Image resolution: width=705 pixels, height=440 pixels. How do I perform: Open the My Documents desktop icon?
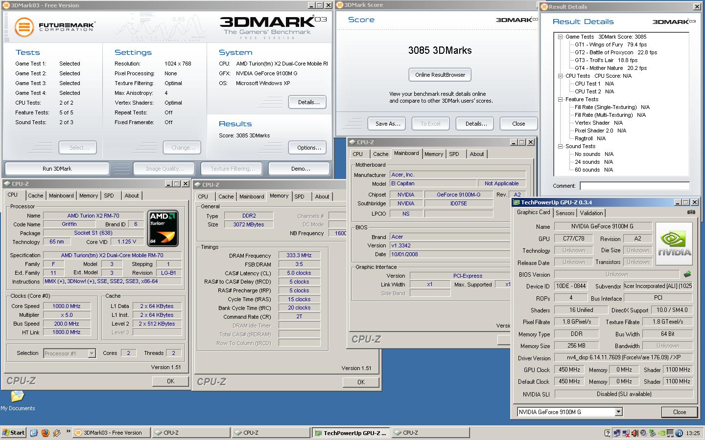click(18, 400)
